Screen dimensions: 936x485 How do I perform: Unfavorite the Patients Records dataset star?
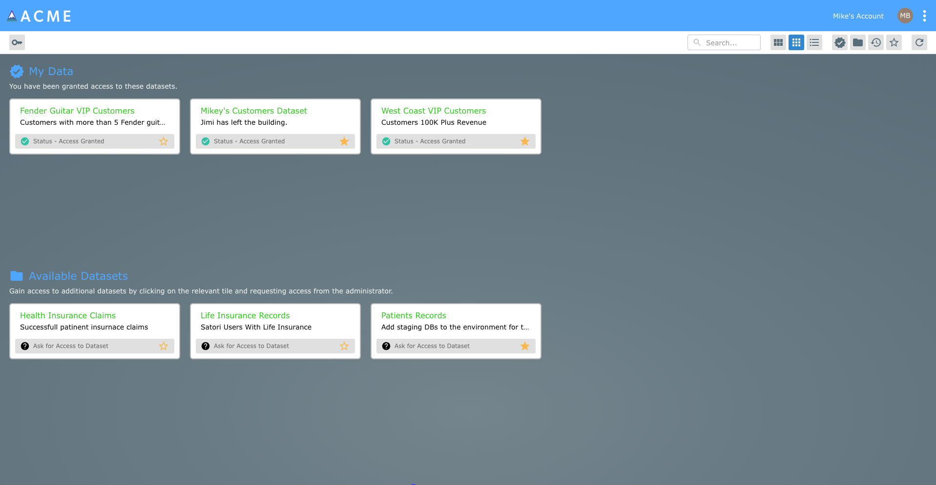point(525,346)
